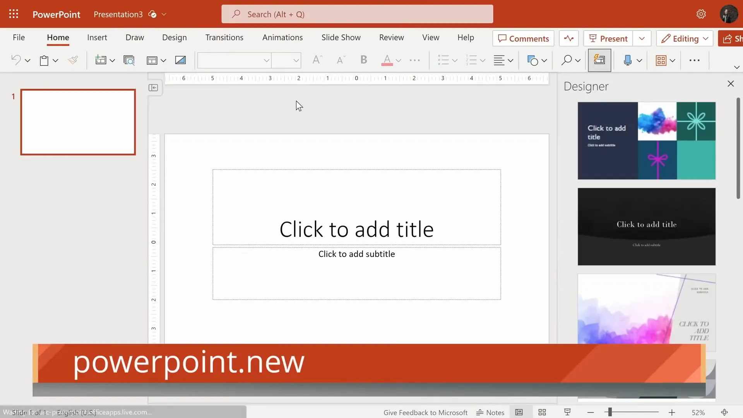Viewport: 743px width, 418px height.
Task: Switch to Slide Sorter view
Action: [542, 413]
